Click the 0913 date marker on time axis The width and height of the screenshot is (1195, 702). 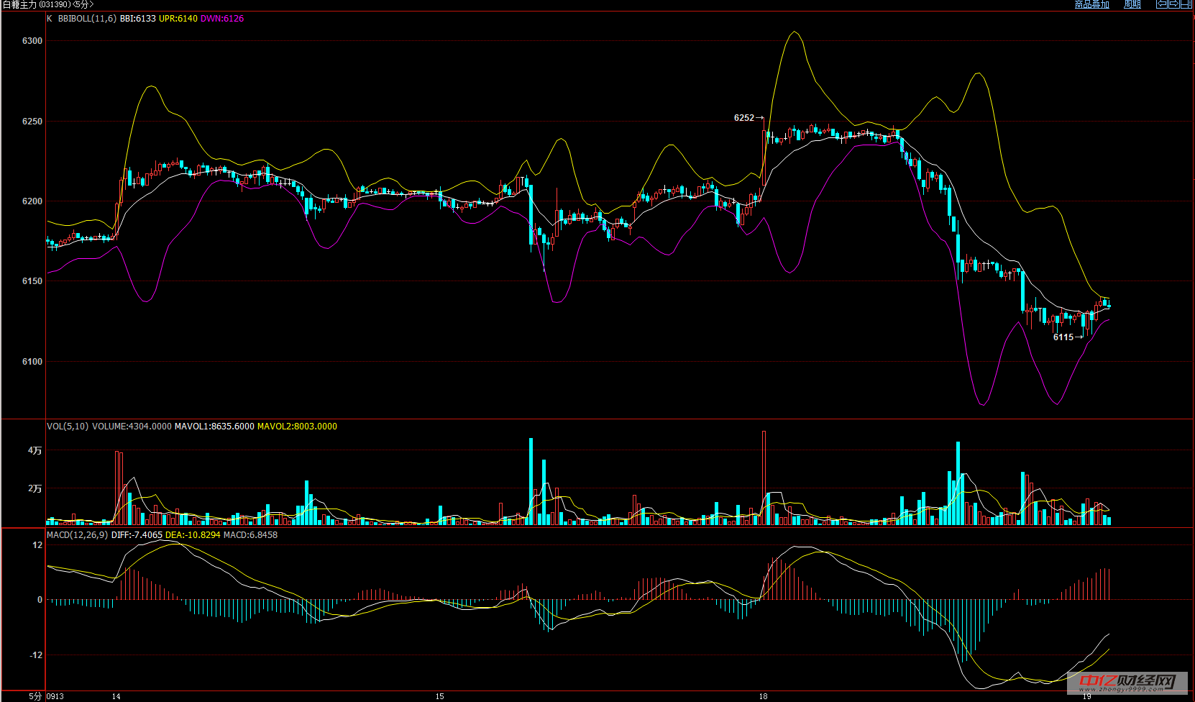tap(55, 696)
